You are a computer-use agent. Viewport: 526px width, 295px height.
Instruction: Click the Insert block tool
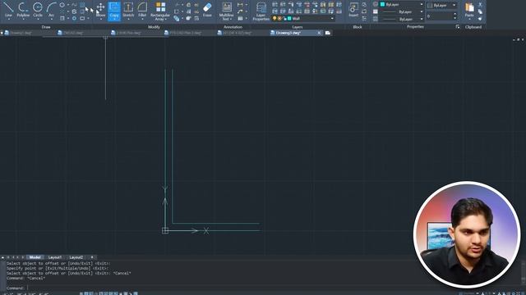pyautogui.click(x=353, y=9)
